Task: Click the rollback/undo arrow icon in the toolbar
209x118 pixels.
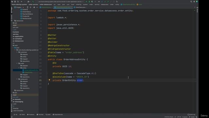Action: coord(117,2)
